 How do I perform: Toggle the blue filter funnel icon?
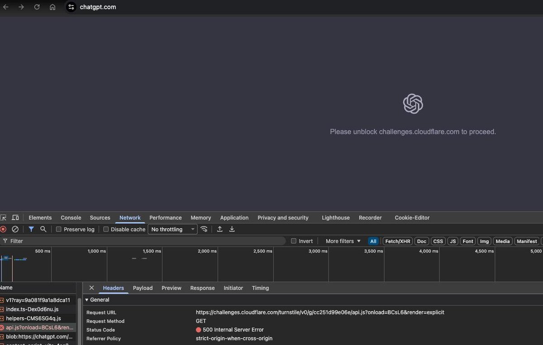[31, 229]
